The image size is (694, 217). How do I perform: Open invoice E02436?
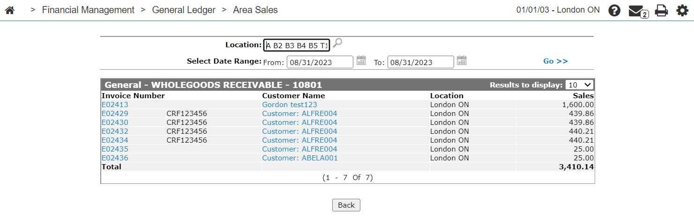click(115, 158)
